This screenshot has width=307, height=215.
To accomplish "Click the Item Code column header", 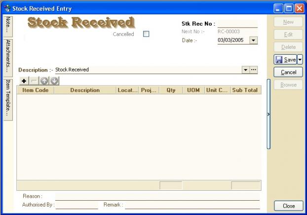I will coord(36,90).
